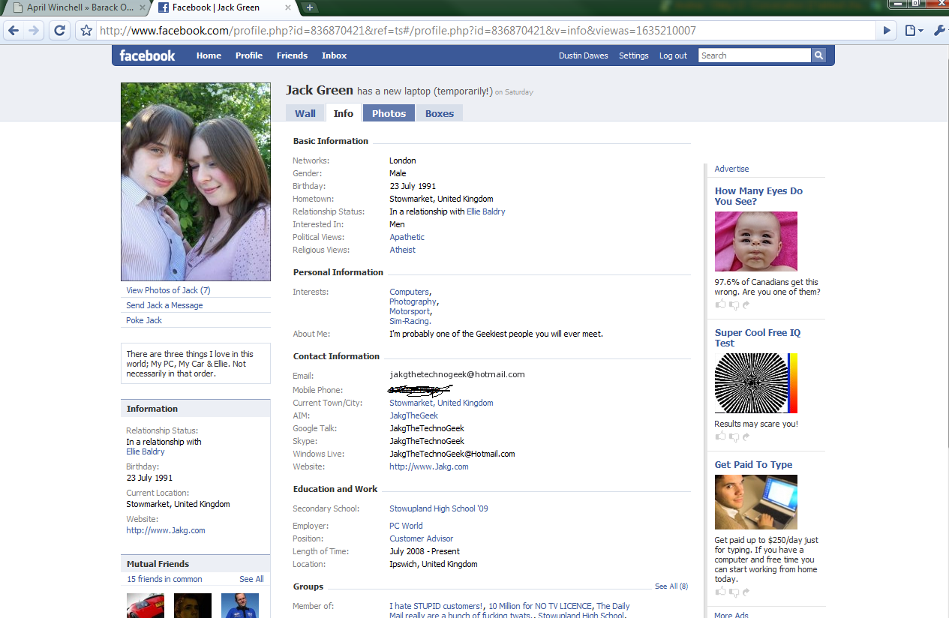Click See All in Mutual Friends box
The width and height of the screenshot is (949, 618).
click(x=251, y=579)
